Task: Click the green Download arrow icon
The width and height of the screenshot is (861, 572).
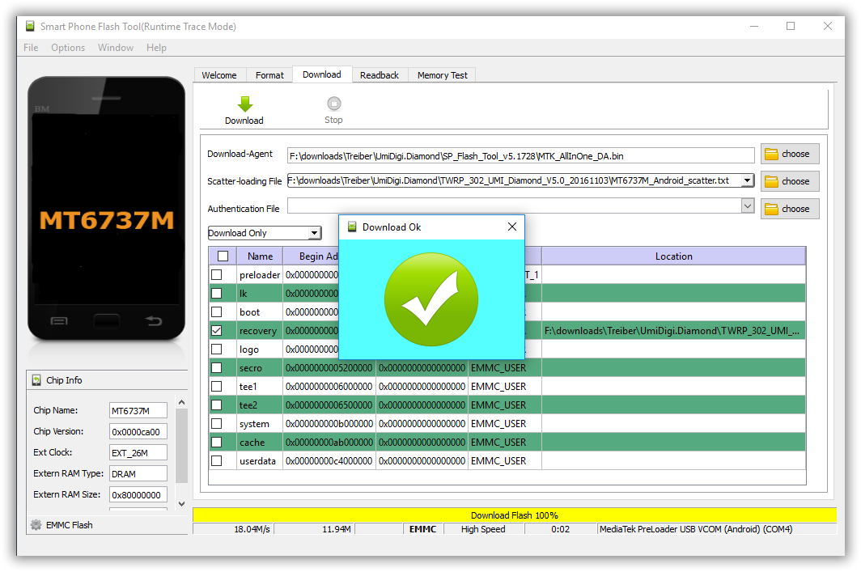Action: [244, 104]
